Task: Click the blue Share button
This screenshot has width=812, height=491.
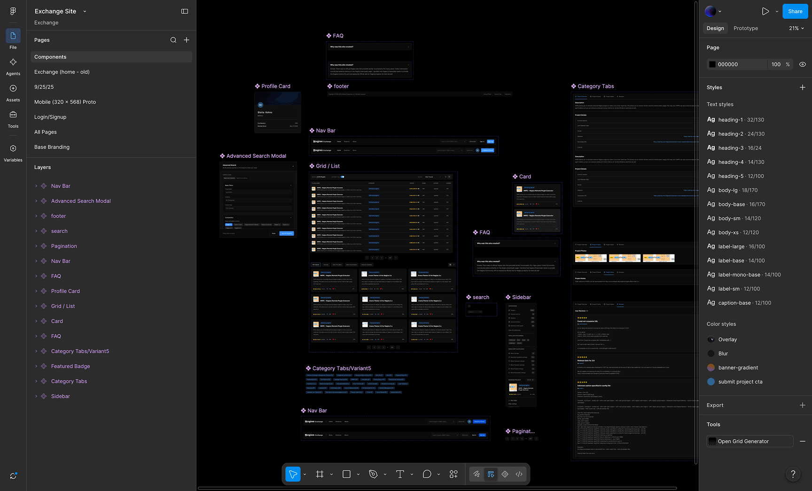Action: pos(795,11)
